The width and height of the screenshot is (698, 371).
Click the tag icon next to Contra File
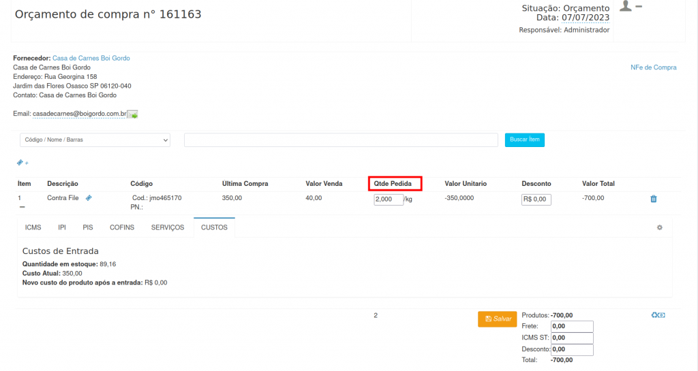click(89, 197)
